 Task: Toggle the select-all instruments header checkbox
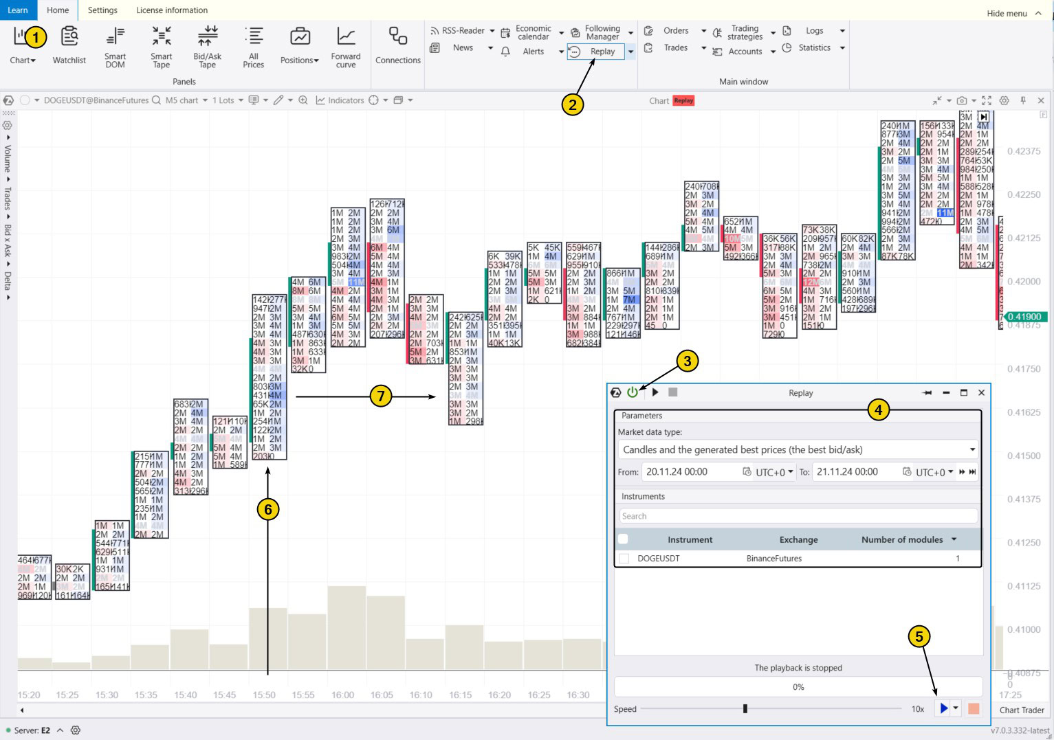[x=624, y=539]
